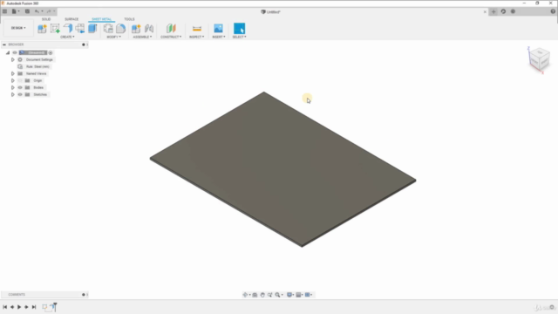Open the ASSEMBLE dropdown menu

tap(142, 37)
